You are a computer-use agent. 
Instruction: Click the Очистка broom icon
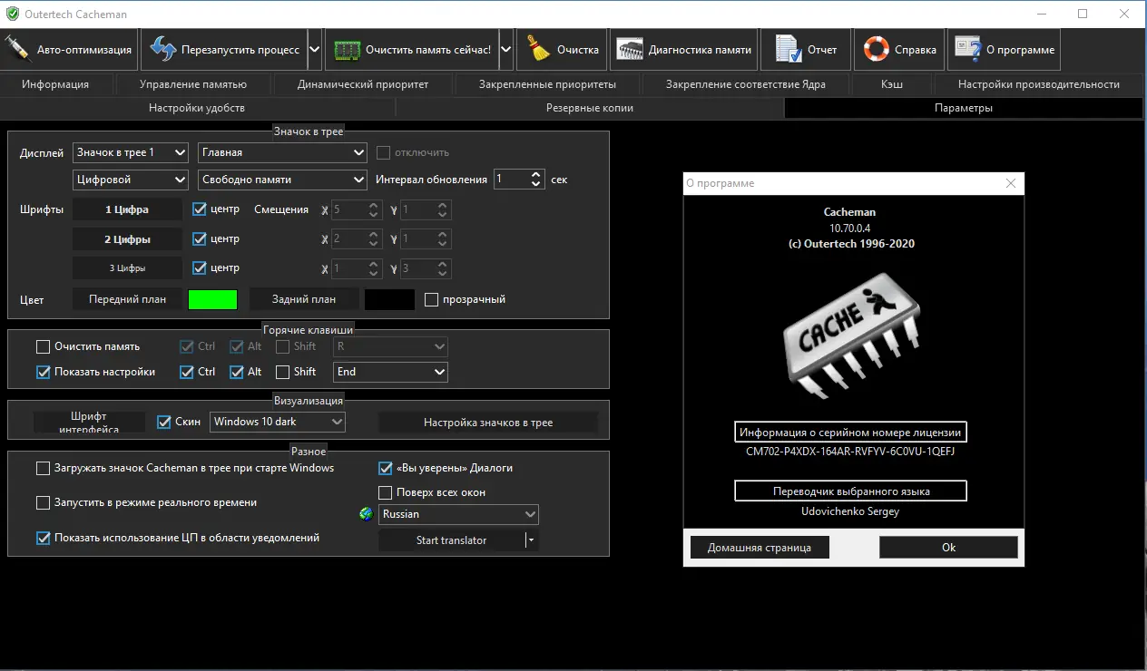539,49
